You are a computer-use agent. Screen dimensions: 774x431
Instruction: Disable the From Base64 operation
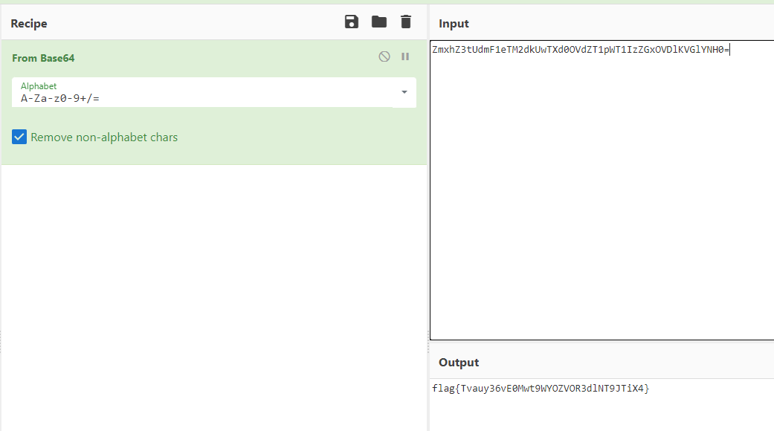[384, 56]
